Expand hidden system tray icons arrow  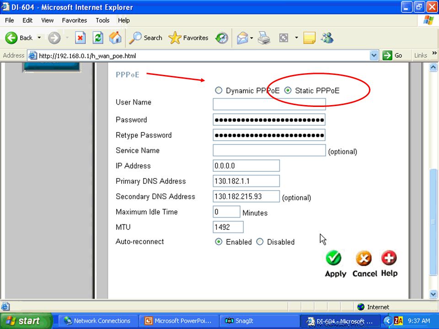pos(388,321)
